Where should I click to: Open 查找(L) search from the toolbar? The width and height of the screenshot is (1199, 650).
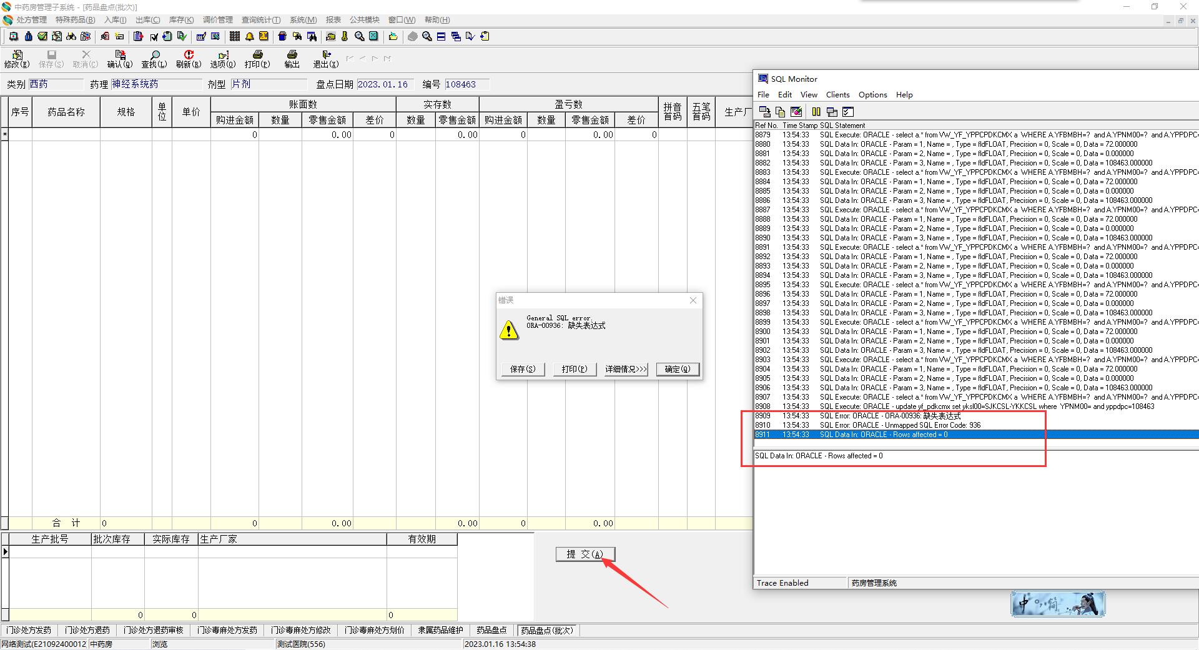[154, 59]
